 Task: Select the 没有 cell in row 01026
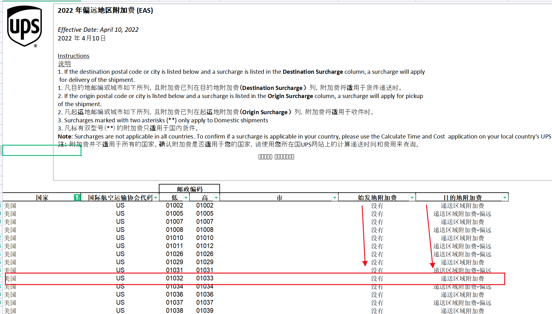click(377, 254)
